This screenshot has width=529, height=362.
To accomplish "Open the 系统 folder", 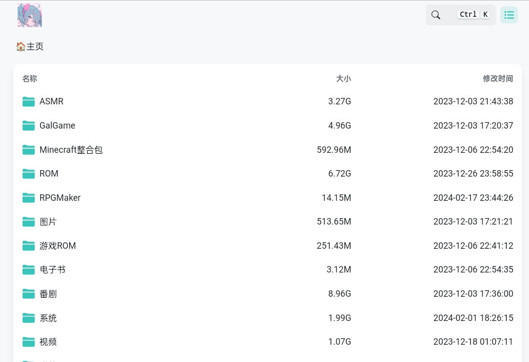I will 48,318.
